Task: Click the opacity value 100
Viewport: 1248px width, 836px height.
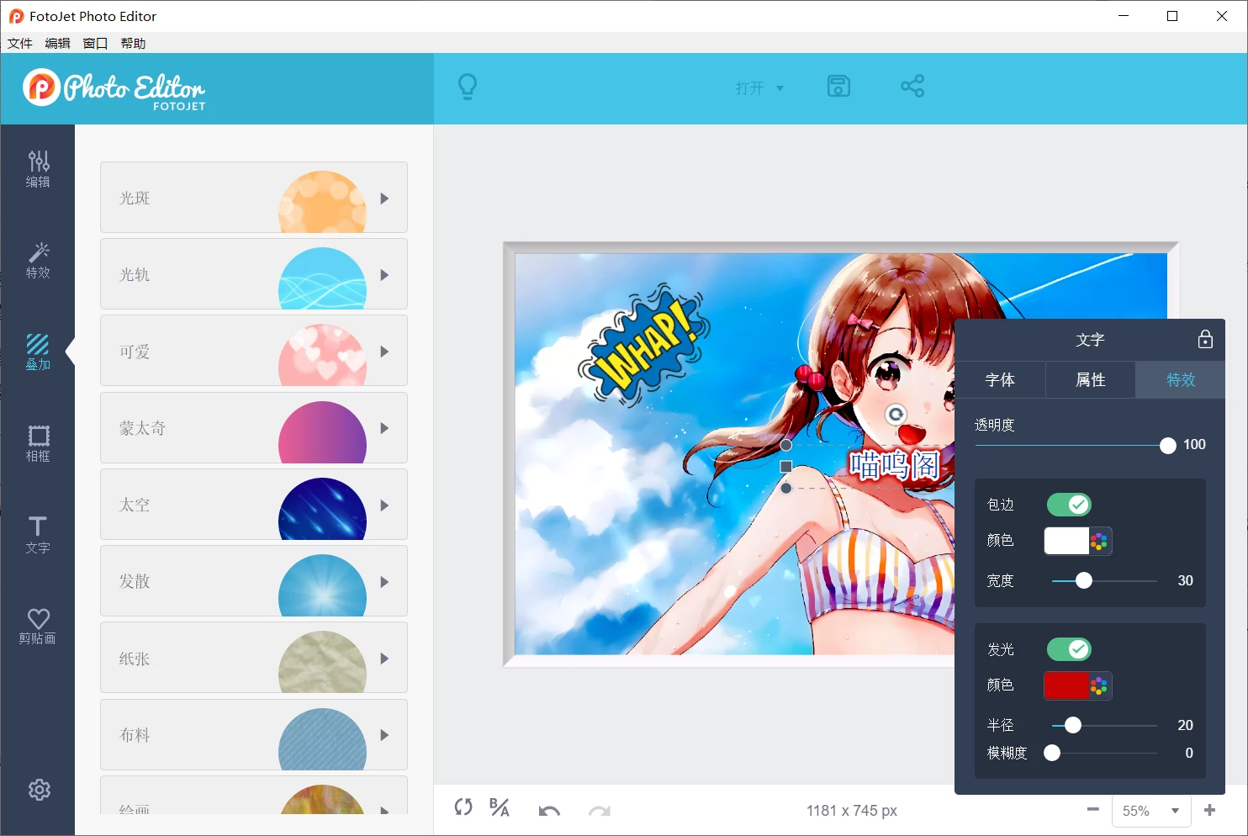Action: click(1194, 445)
